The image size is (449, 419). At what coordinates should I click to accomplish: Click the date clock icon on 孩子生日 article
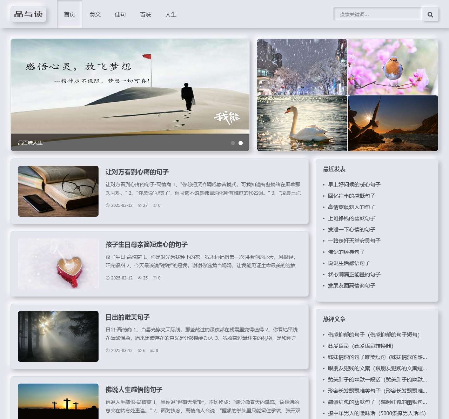click(107, 278)
